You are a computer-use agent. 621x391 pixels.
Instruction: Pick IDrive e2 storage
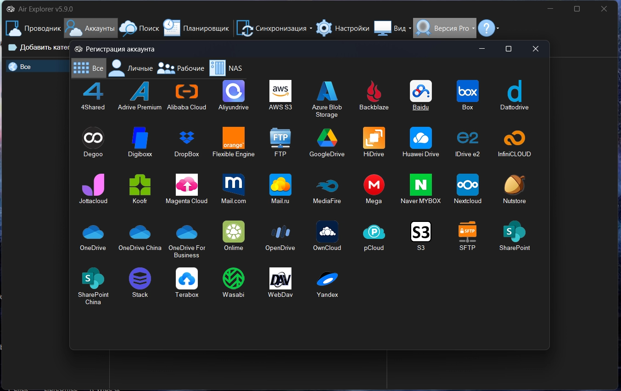(468, 138)
